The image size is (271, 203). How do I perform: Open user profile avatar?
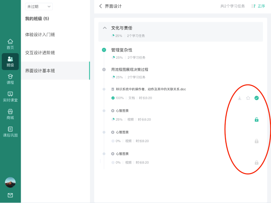click(x=10, y=182)
